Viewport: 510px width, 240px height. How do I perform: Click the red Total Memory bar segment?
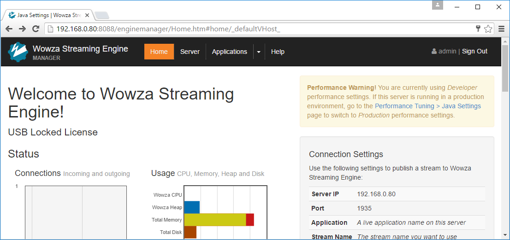tap(250, 220)
